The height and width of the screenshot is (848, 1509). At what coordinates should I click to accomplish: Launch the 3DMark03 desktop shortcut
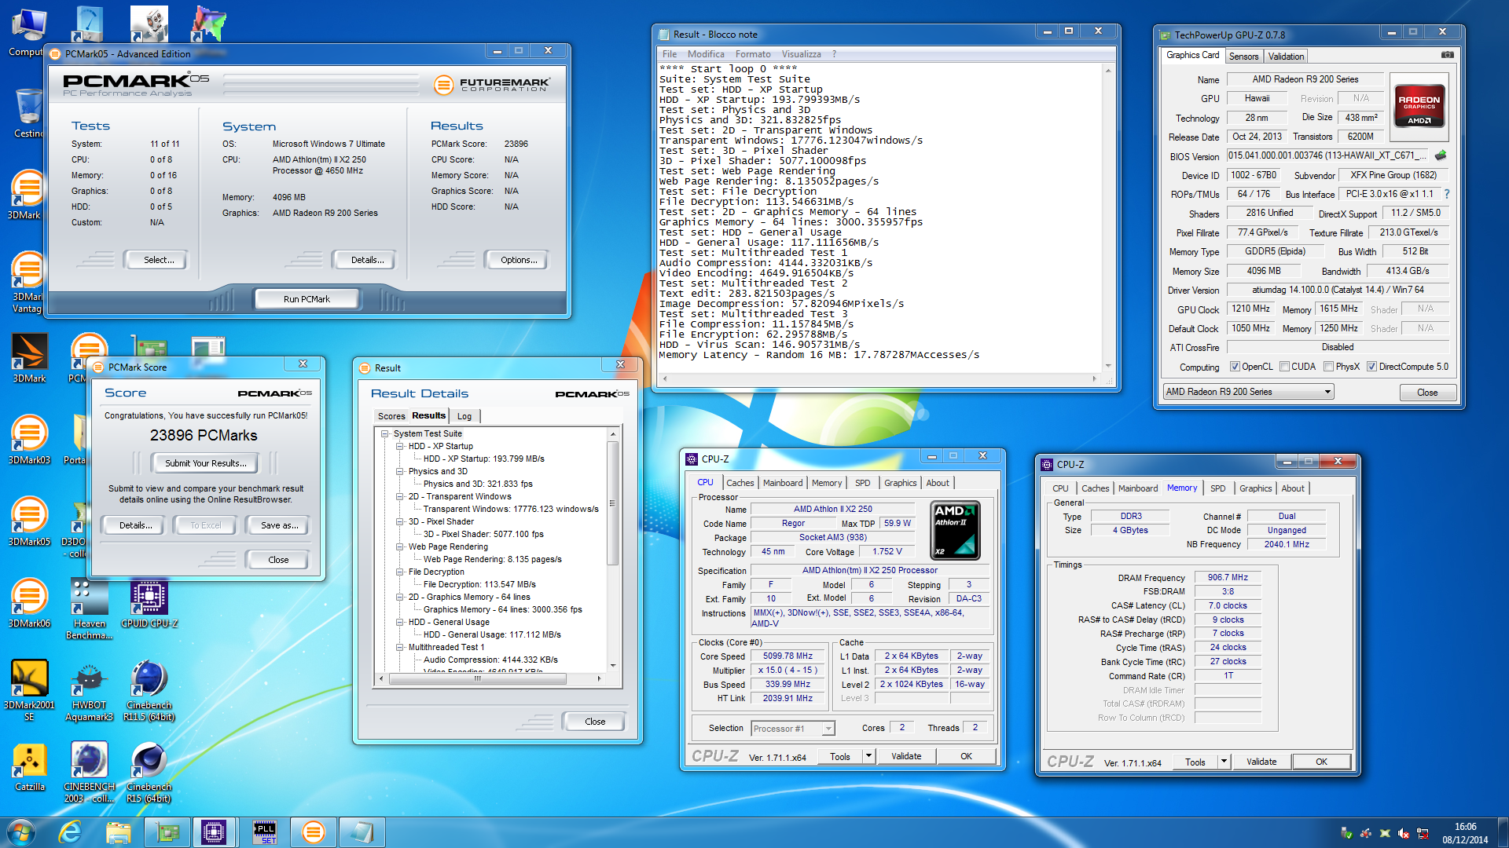tap(29, 440)
